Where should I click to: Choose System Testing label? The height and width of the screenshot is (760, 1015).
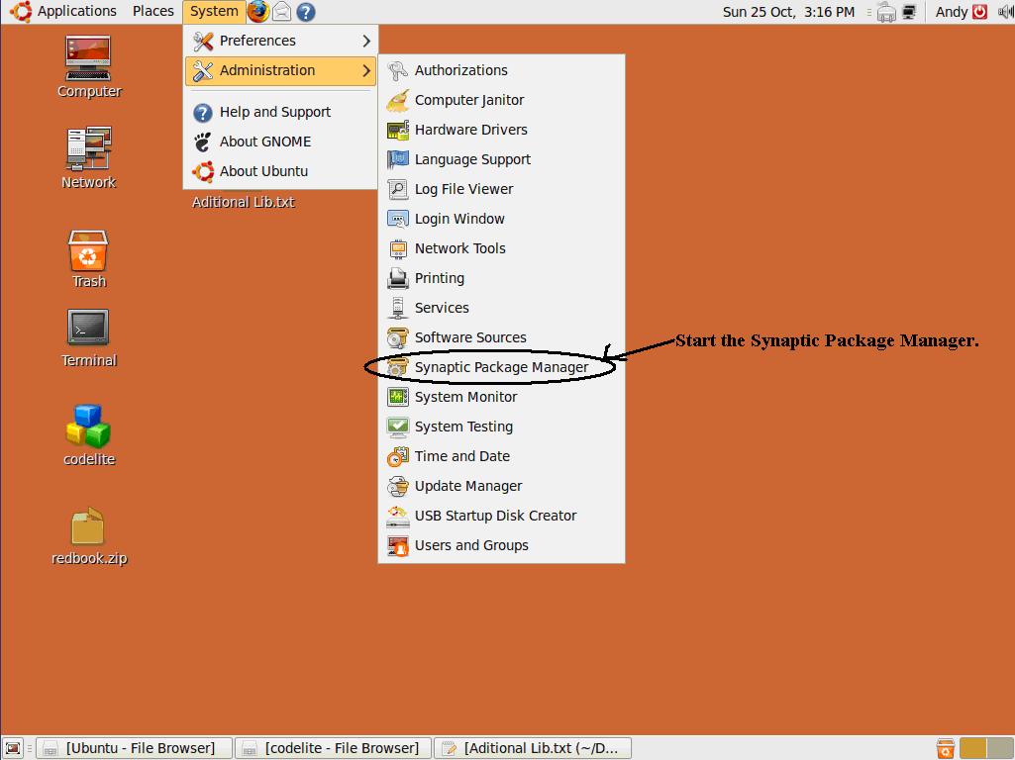pos(463,427)
